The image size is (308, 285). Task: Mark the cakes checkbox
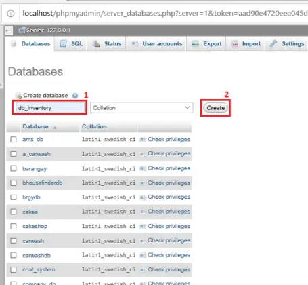click(14, 212)
